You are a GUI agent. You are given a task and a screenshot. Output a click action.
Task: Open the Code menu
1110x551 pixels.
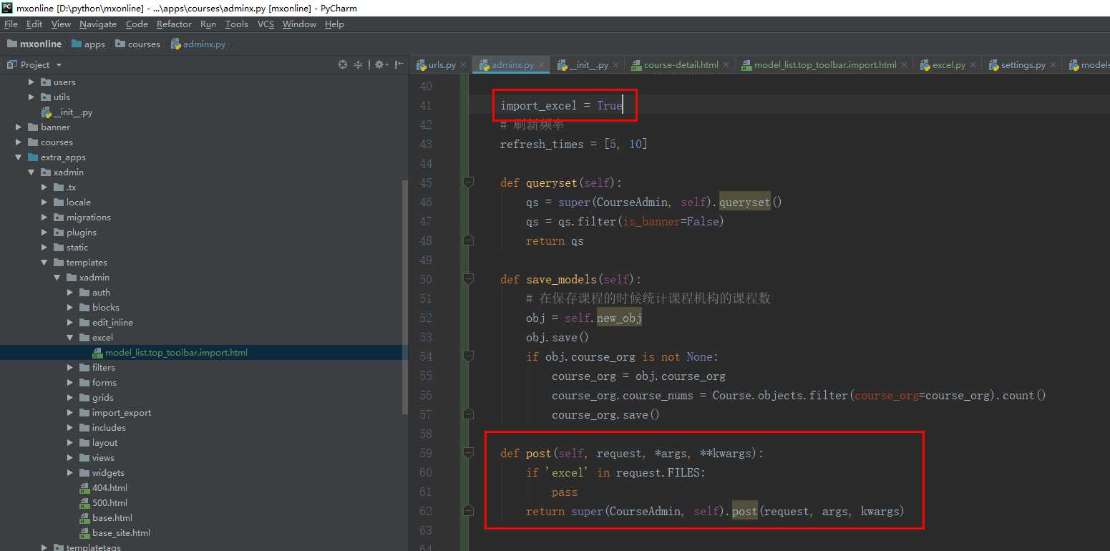click(137, 24)
